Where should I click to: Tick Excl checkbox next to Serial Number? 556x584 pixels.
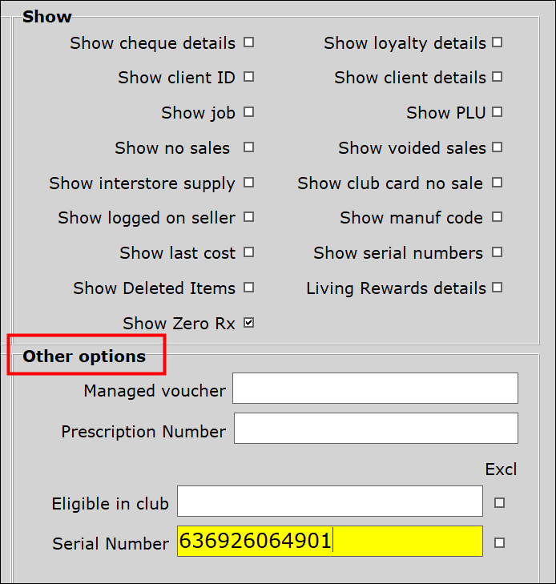[499, 542]
